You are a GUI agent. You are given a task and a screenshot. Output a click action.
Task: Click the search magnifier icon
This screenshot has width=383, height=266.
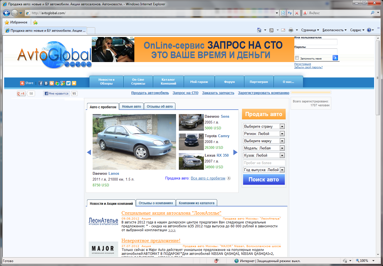(x=373, y=13)
